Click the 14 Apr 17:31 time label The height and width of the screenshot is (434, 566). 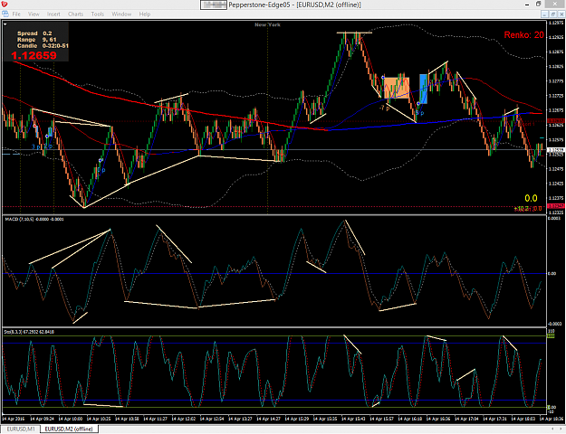click(x=494, y=419)
